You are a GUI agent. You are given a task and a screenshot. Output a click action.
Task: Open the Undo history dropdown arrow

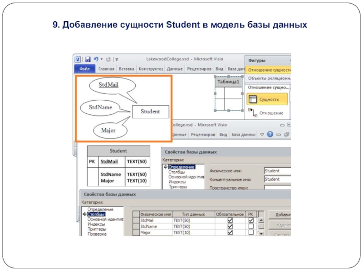(x=102, y=59)
